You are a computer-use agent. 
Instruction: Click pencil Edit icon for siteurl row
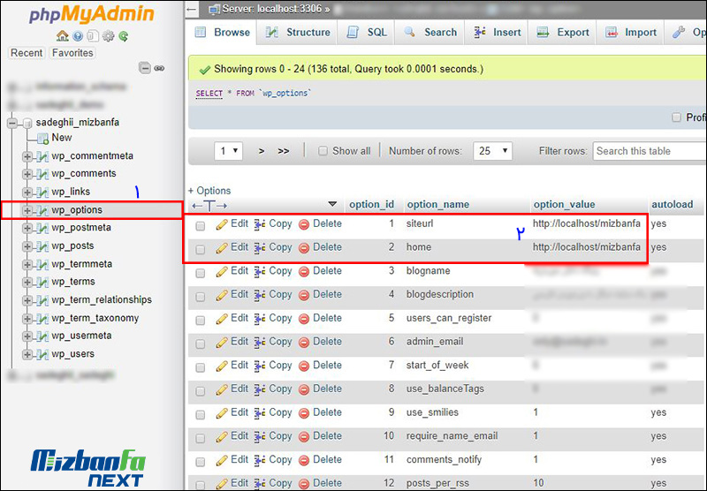coord(222,224)
